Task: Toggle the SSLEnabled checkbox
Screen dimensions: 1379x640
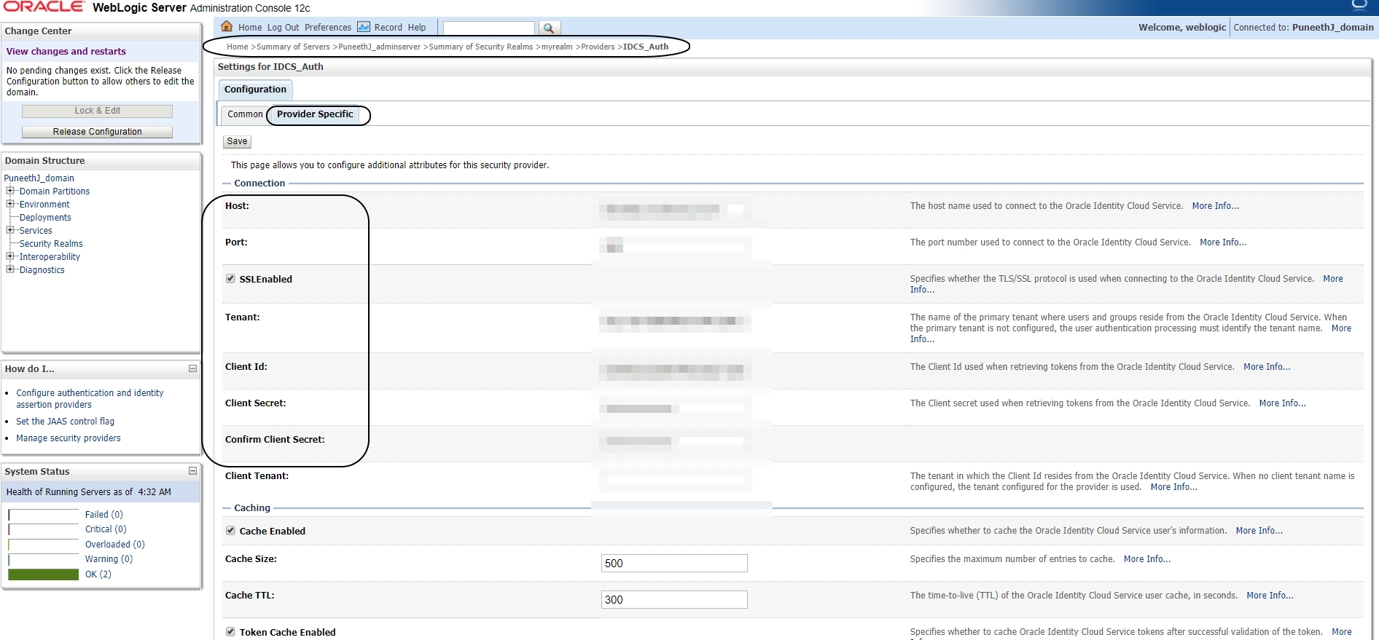Action: pyautogui.click(x=230, y=279)
